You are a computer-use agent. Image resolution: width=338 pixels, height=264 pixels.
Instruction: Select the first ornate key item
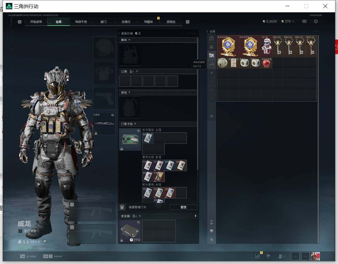[278, 46]
